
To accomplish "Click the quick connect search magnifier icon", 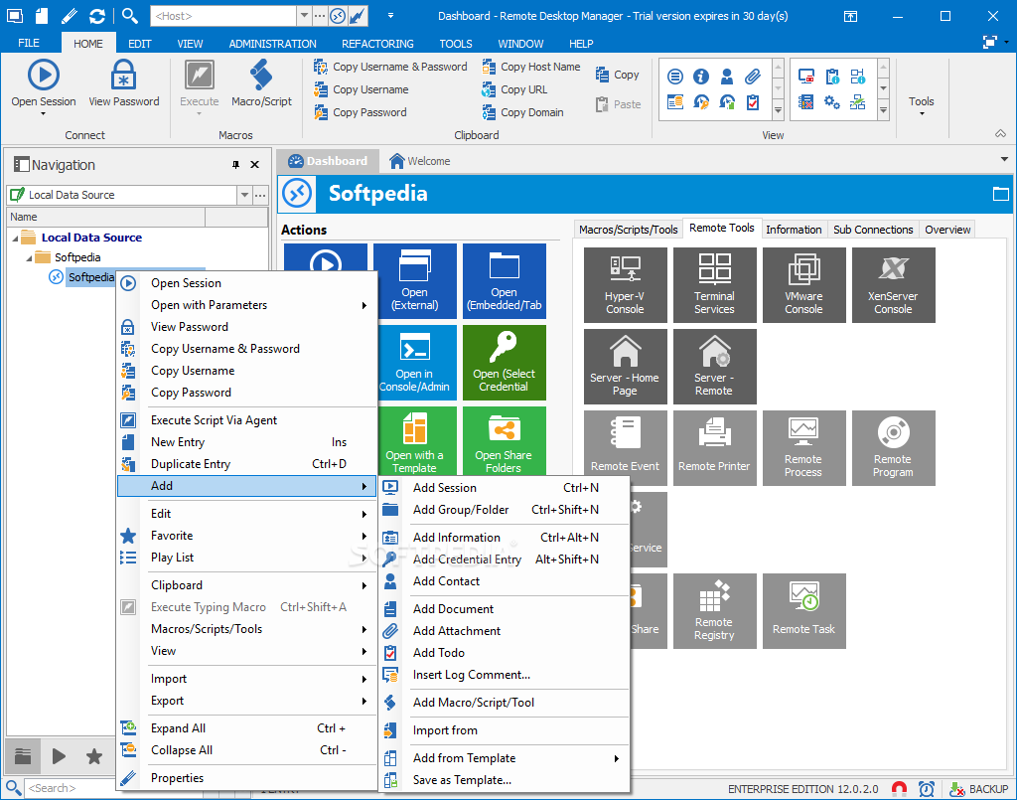I will pos(130,16).
